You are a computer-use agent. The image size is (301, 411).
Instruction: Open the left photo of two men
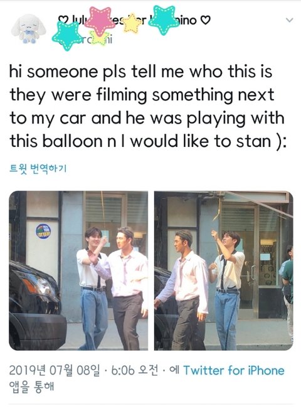pyautogui.click(x=78, y=270)
